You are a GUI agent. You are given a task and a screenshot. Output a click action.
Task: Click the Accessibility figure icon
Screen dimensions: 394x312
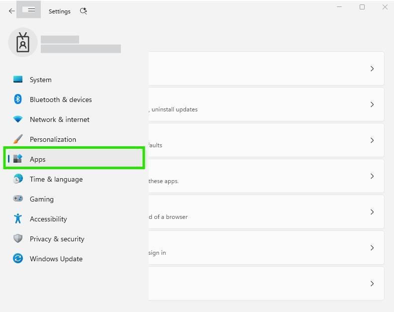tap(18, 218)
